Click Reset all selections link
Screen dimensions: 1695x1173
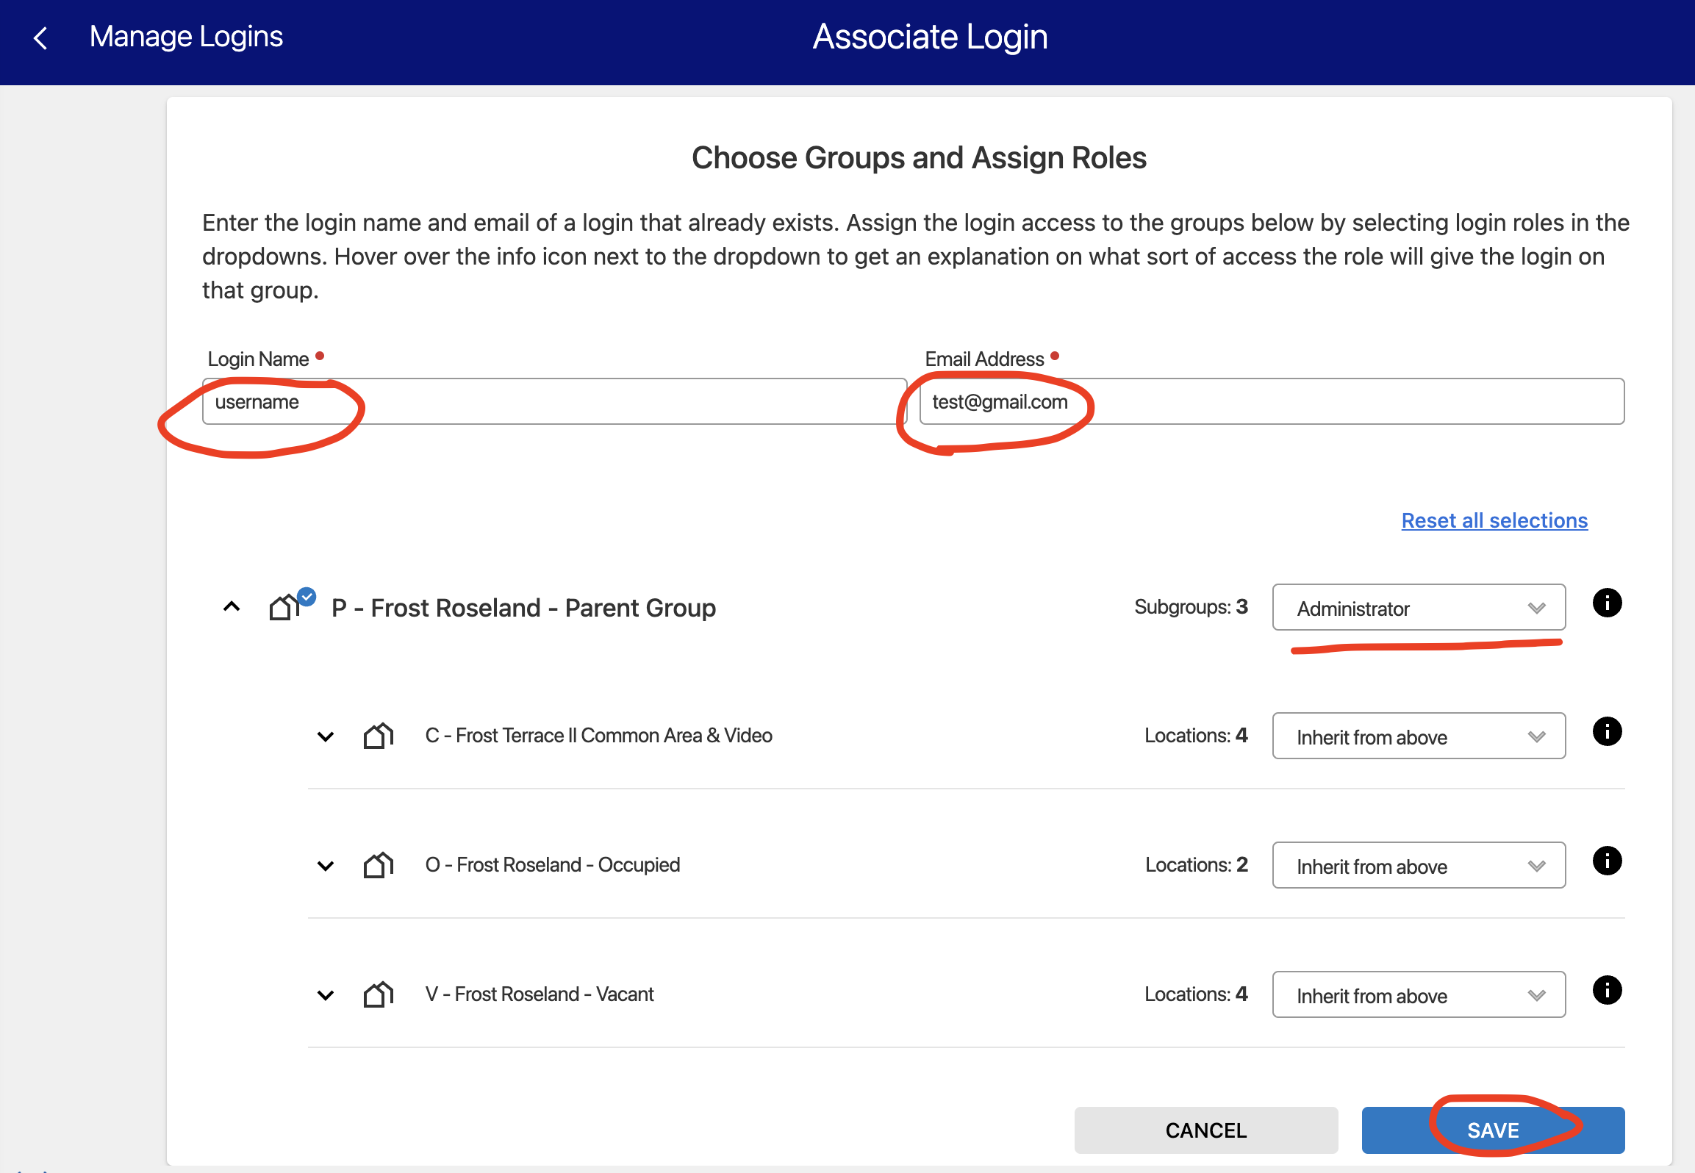(x=1494, y=520)
